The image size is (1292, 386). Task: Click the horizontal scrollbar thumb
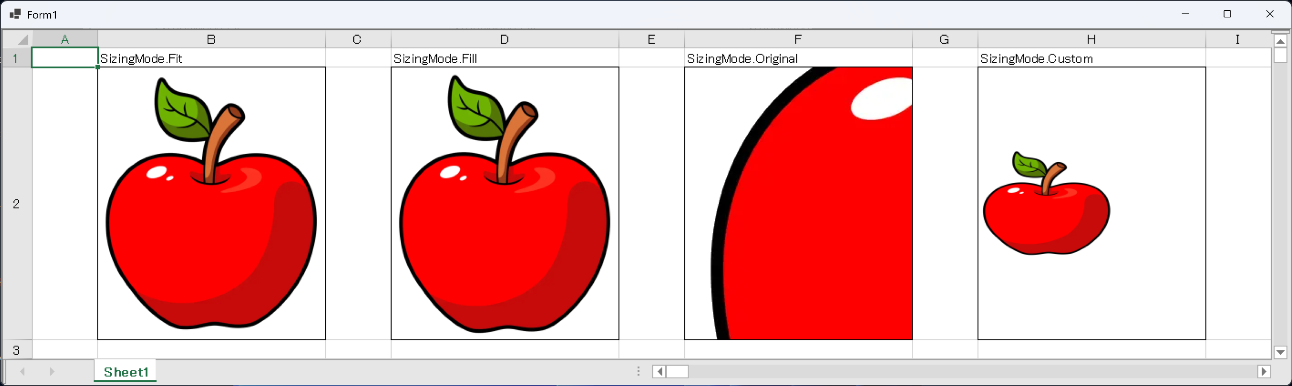[x=677, y=371]
